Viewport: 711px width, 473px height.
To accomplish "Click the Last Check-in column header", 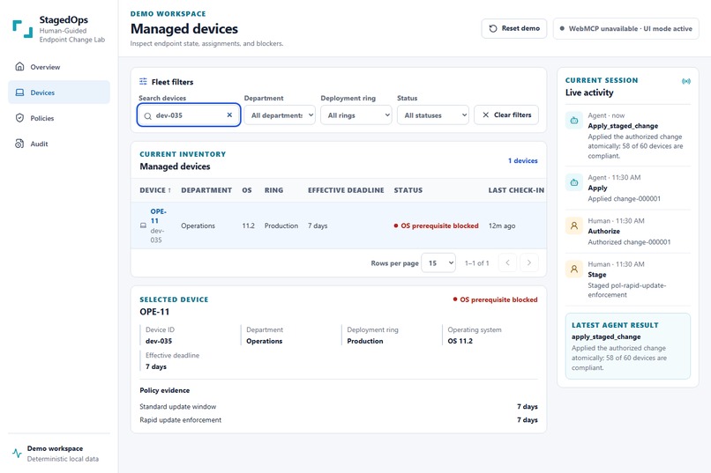I will click(516, 190).
